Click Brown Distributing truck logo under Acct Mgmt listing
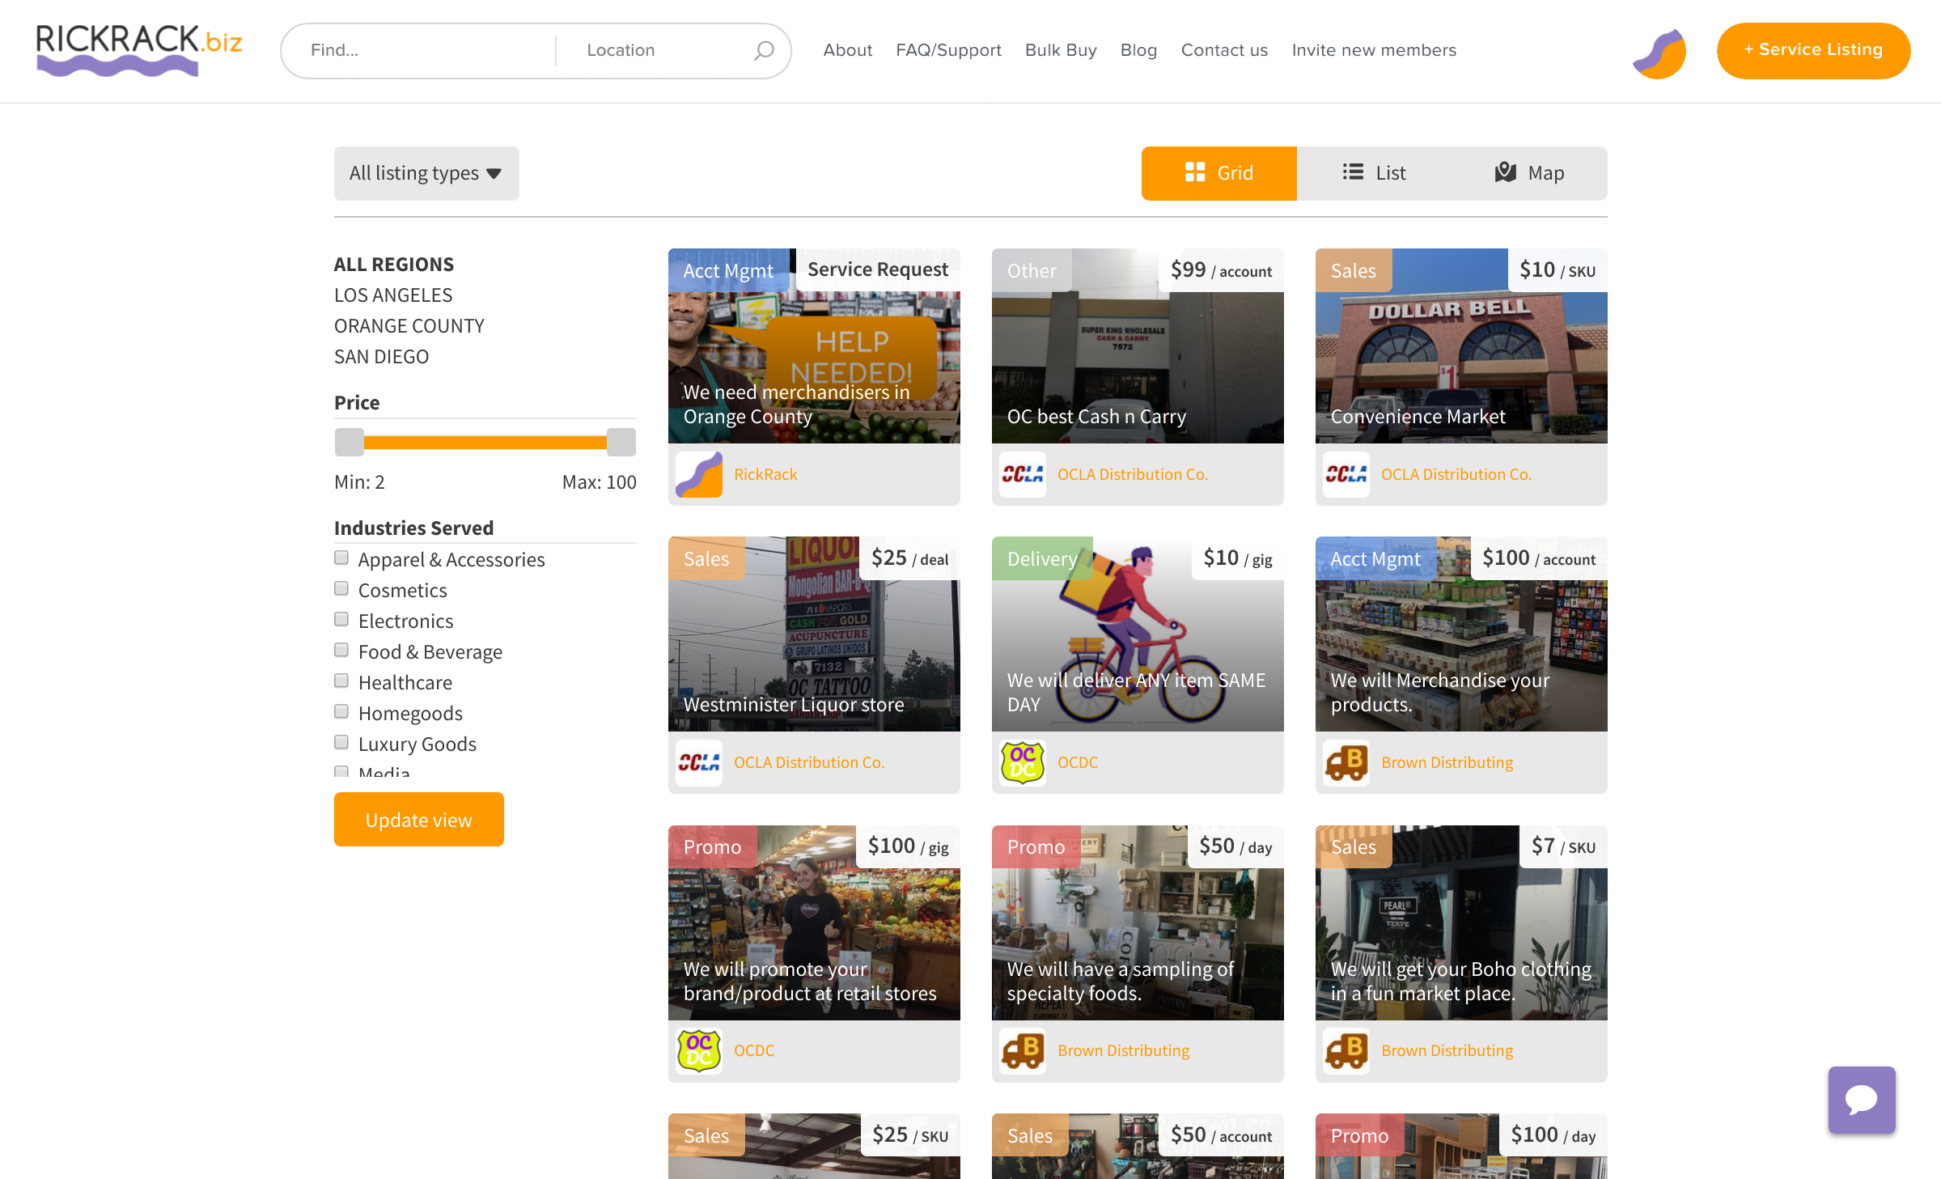This screenshot has width=1941, height=1179. (x=1346, y=762)
